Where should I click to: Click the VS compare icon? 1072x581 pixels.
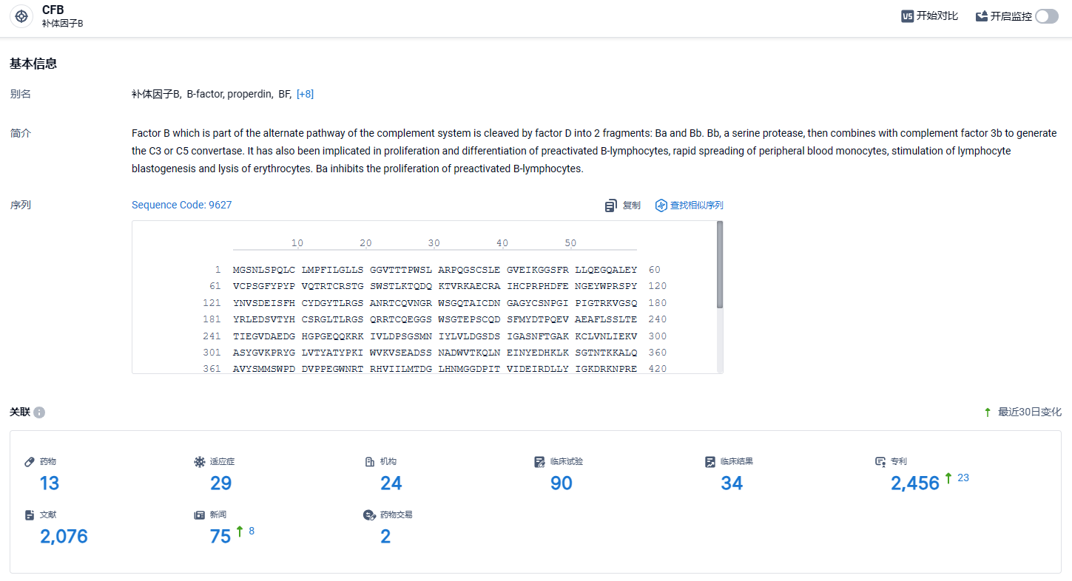tap(907, 16)
